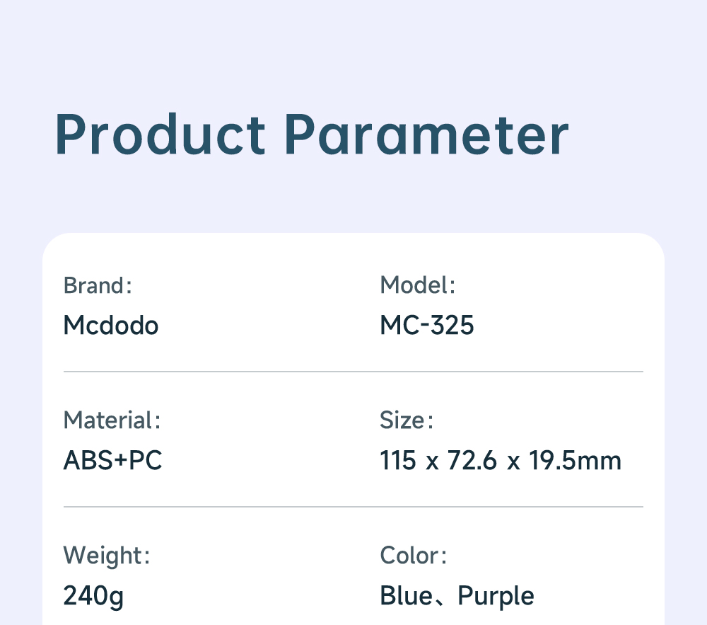This screenshot has width=707, height=625.
Task: Click the 19.5mm thickness value
Action: point(575,461)
